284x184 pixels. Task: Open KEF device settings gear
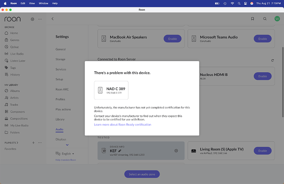coord(176,151)
